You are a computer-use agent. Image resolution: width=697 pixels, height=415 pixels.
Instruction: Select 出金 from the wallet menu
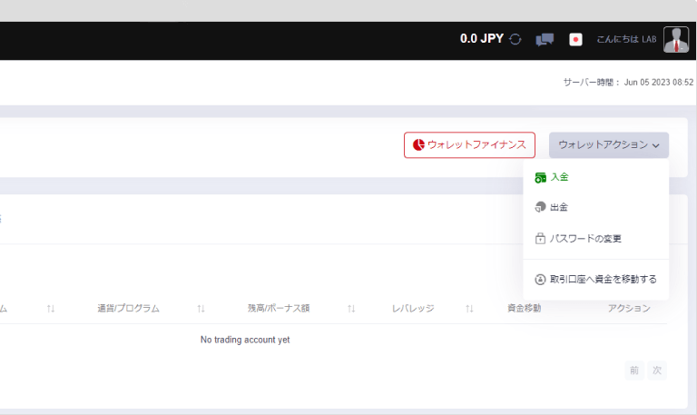pyautogui.click(x=595, y=207)
